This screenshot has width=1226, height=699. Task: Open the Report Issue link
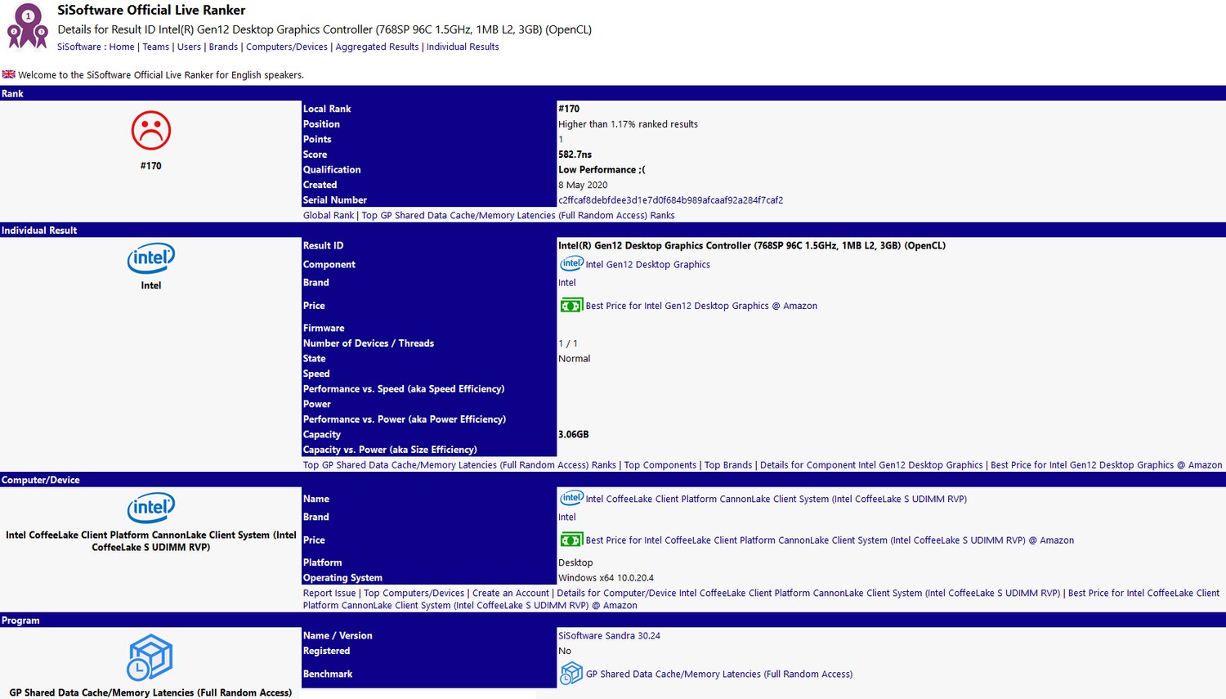click(x=329, y=594)
